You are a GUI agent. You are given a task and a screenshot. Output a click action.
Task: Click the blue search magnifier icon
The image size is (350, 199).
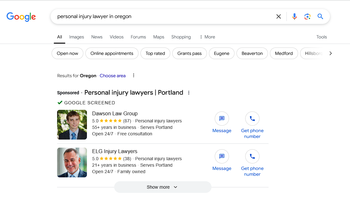[320, 16]
